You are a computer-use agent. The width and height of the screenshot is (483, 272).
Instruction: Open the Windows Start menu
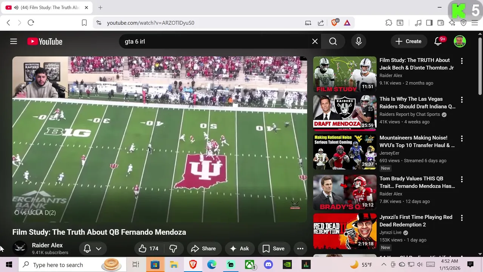pyautogui.click(x=9, y=265)
